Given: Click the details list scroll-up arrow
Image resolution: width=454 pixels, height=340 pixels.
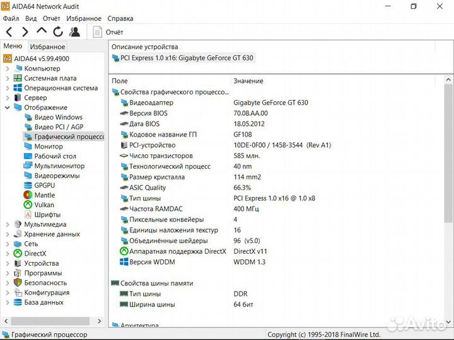Looking at the screenshot, I should point(448,79).
